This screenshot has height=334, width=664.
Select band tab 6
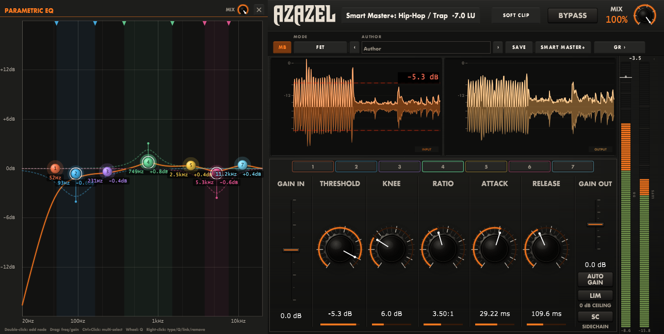coord(529,166)
